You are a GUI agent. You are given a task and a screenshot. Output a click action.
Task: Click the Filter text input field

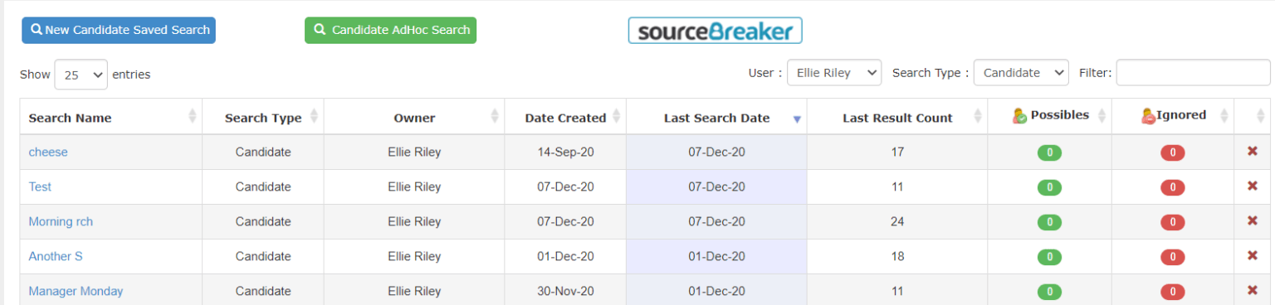[x=1193, y=73]
